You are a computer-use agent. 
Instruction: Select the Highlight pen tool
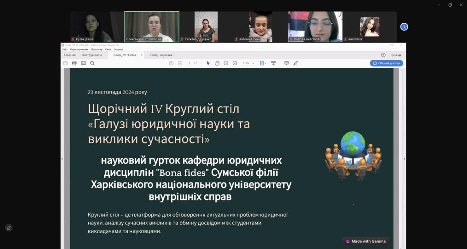[295, 63]
